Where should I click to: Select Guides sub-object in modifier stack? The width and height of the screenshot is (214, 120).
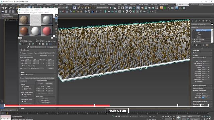coord(199,38)
